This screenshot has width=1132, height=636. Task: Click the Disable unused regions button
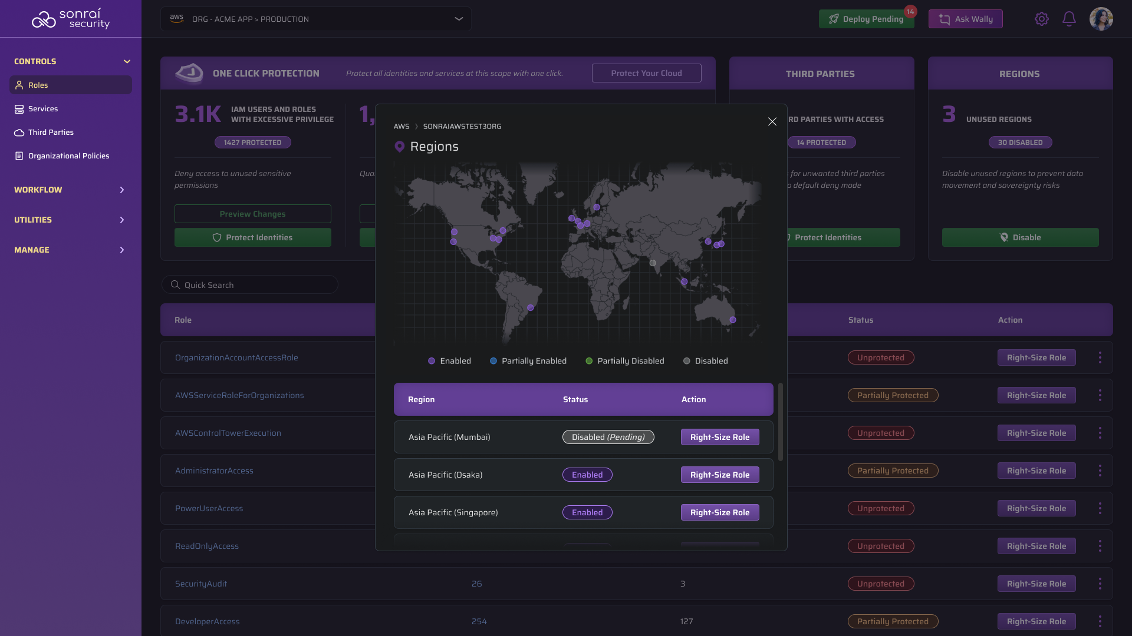1020,237
